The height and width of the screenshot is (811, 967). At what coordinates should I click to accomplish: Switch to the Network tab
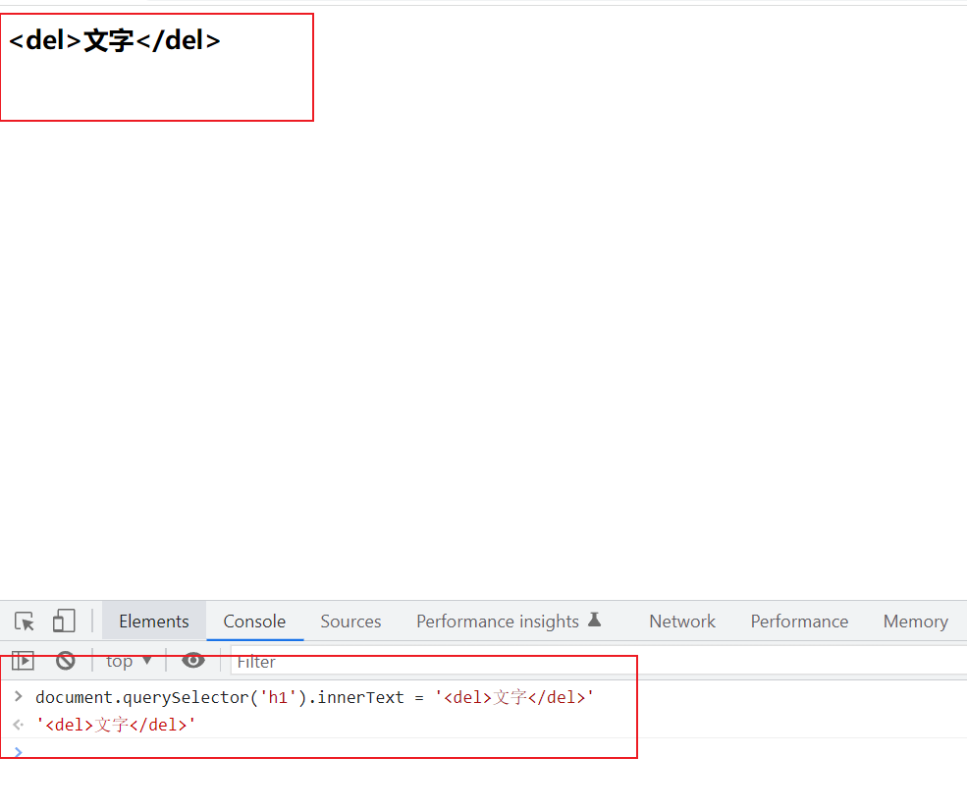pos(682,622)
